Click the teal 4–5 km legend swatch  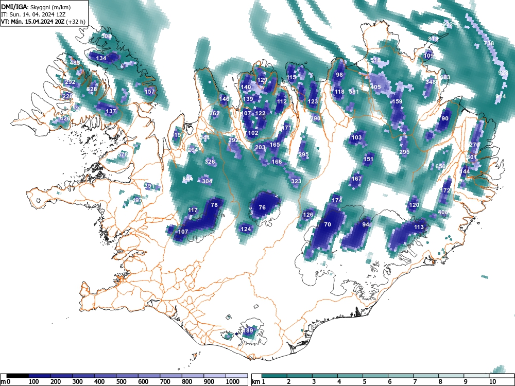(350, 376)
